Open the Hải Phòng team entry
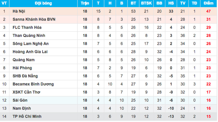 click(x=22, y=68)
